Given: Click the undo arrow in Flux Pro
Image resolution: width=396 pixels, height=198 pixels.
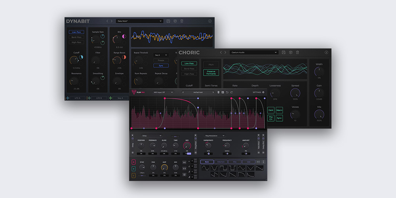Looking at the screenshot, I should coord(227,92).
